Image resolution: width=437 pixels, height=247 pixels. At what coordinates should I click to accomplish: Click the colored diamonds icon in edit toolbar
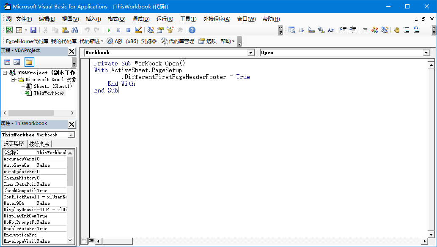[375, 30]
